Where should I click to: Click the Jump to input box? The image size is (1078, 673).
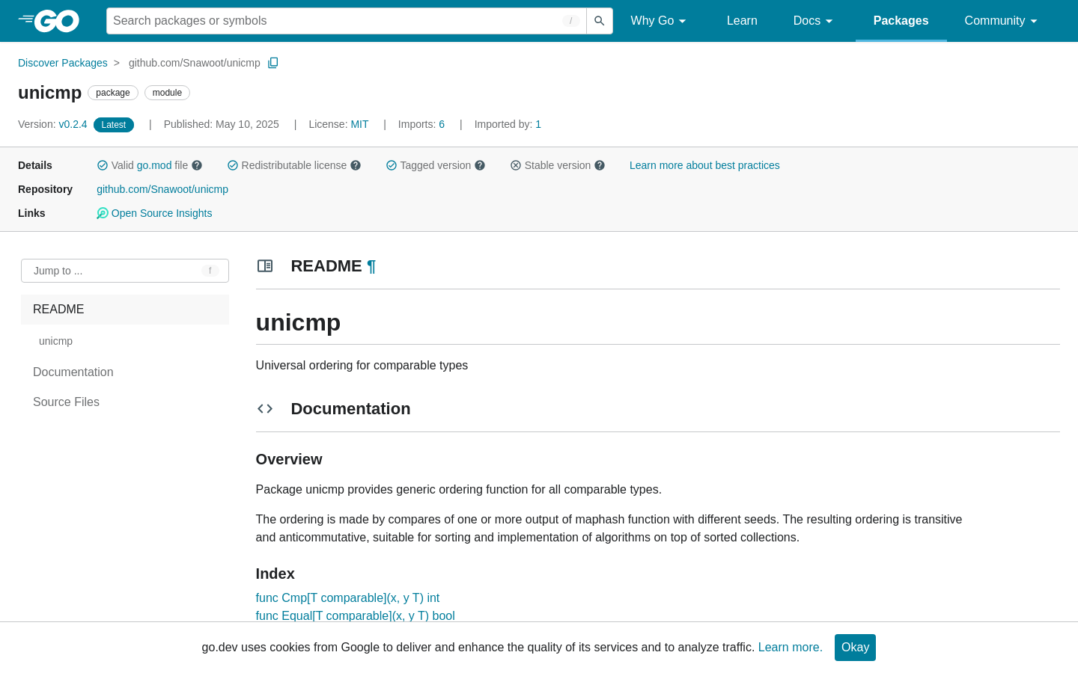click(x=125, y=271)
